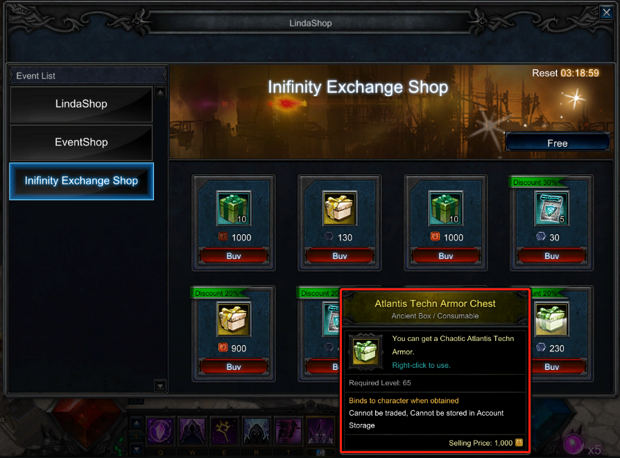Select the gold gift box priced 900
This screenshot has width=620, height=458.
coord(233,319)
